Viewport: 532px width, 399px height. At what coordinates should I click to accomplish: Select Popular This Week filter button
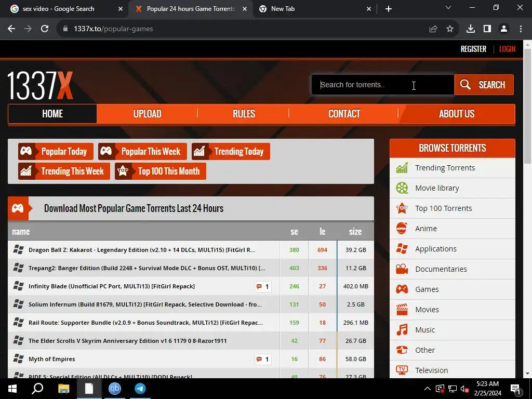tap(142, 151)
